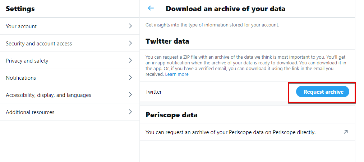Click the chevron beside Your account

(x=130, y=26)
